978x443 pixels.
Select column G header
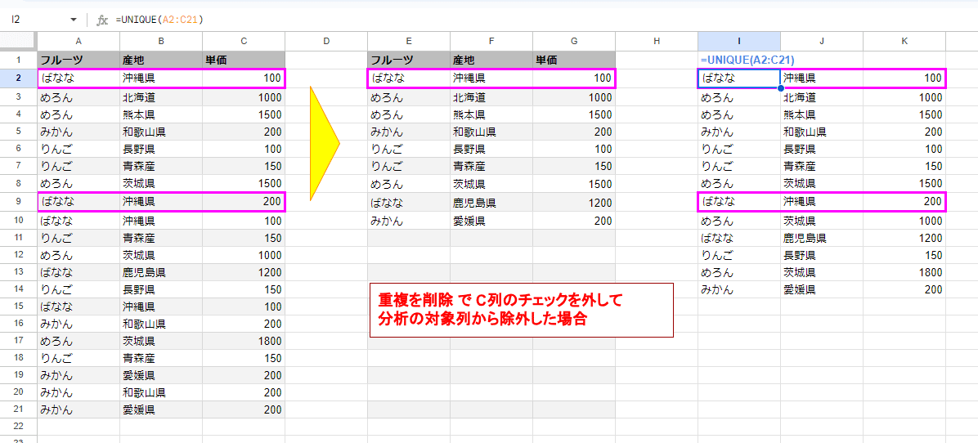(574, 41)
